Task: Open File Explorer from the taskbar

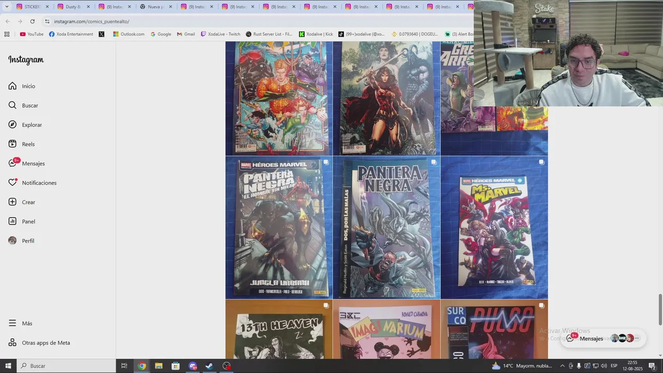Action: (x=158, y=366)
